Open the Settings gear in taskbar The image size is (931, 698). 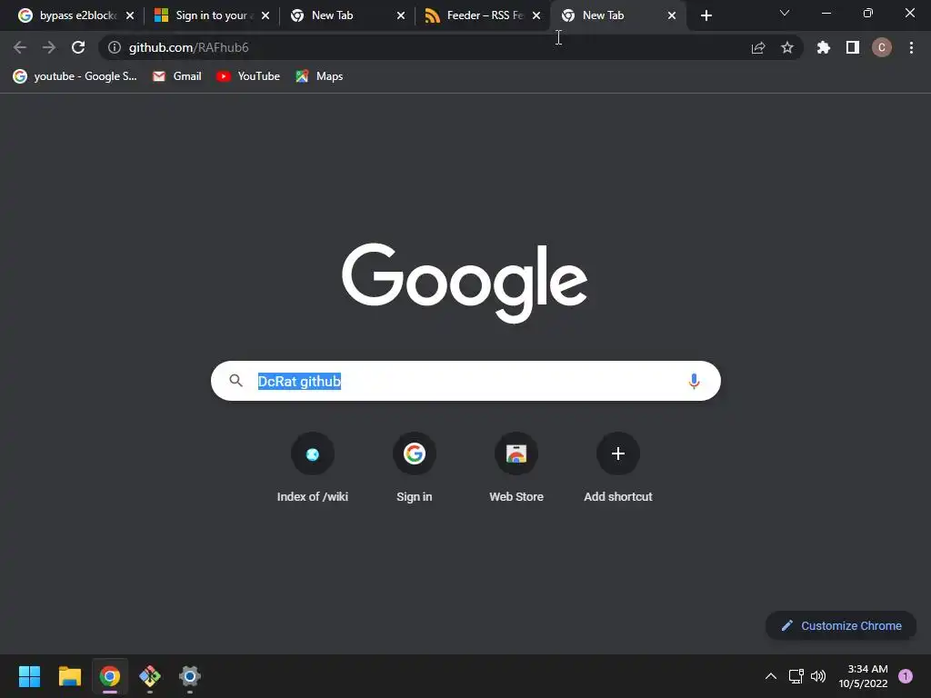point(190,676)
